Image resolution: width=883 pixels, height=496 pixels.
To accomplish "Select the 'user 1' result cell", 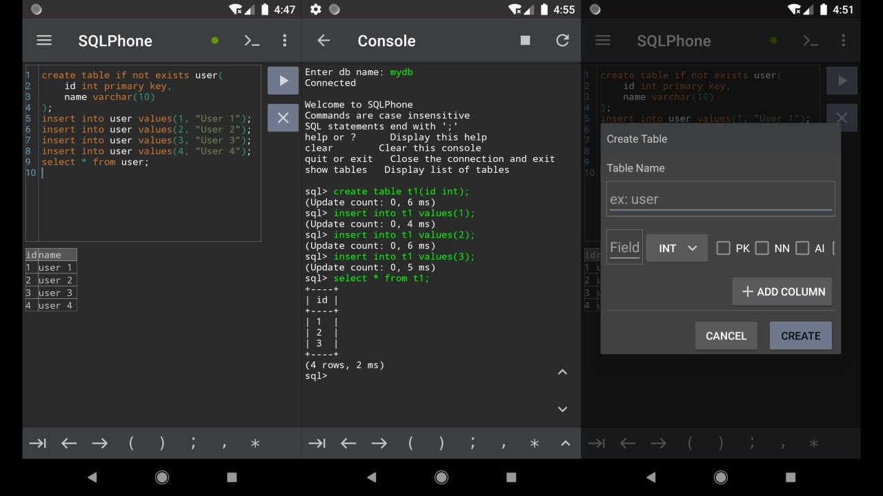I will (x=57, y=267).
